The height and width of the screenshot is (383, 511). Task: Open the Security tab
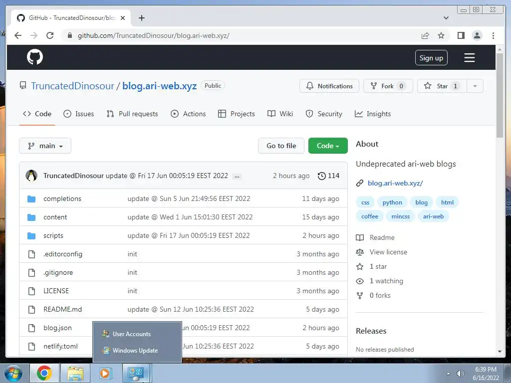pyautogui.click(x=324, y=114)
